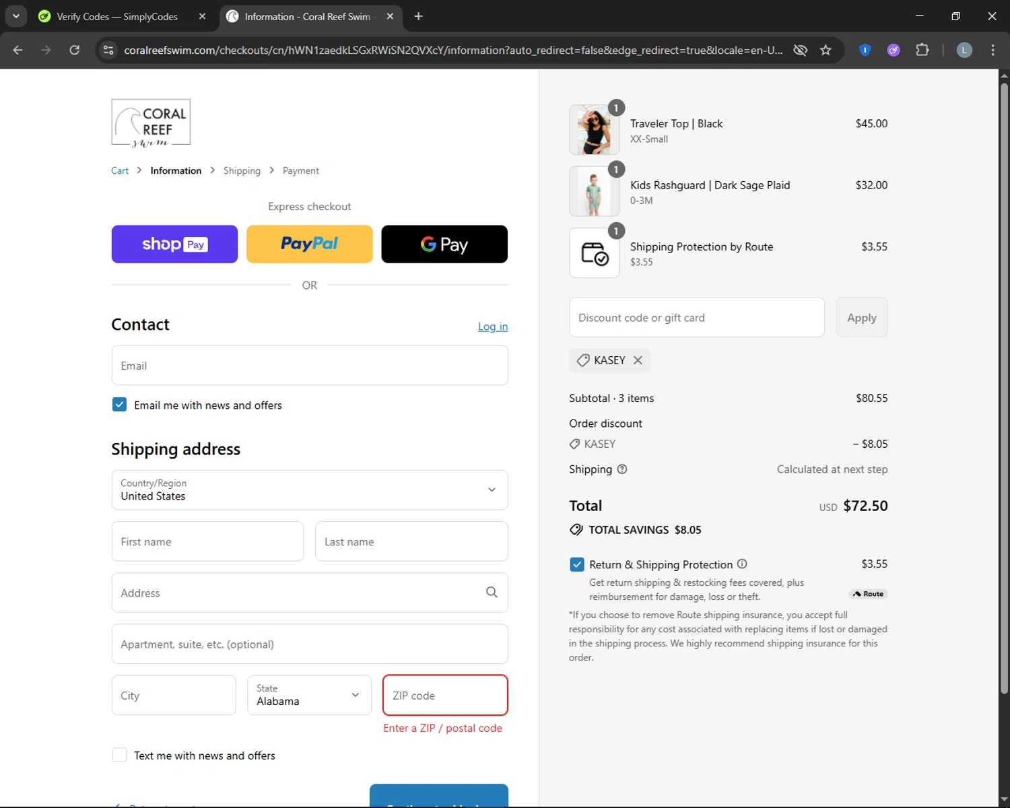Click the Coral Reef Swim logo
Image resolution: width=1010 pixels, height=808 pixels.
[x=151, y=123]
